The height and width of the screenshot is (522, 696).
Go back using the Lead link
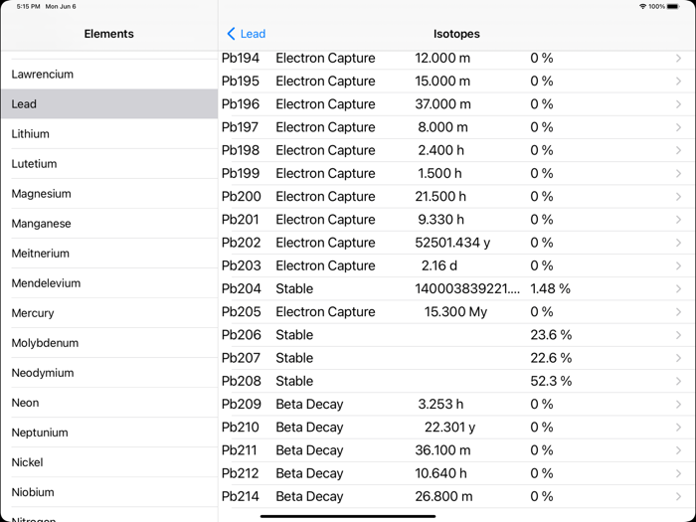[253, 34]
